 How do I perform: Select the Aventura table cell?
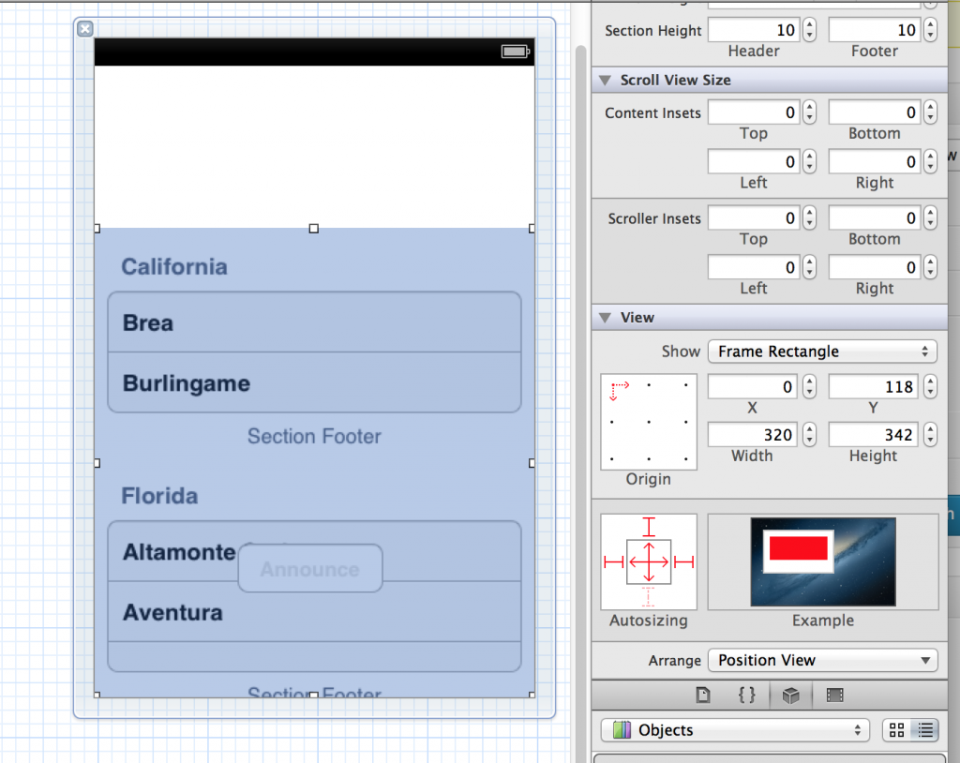click(x=314, y=612)
